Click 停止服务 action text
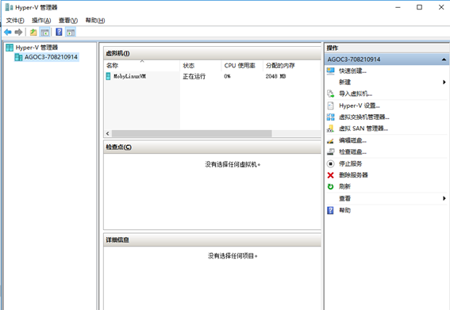This screenshot has width=450, height=310. (351, 164)
